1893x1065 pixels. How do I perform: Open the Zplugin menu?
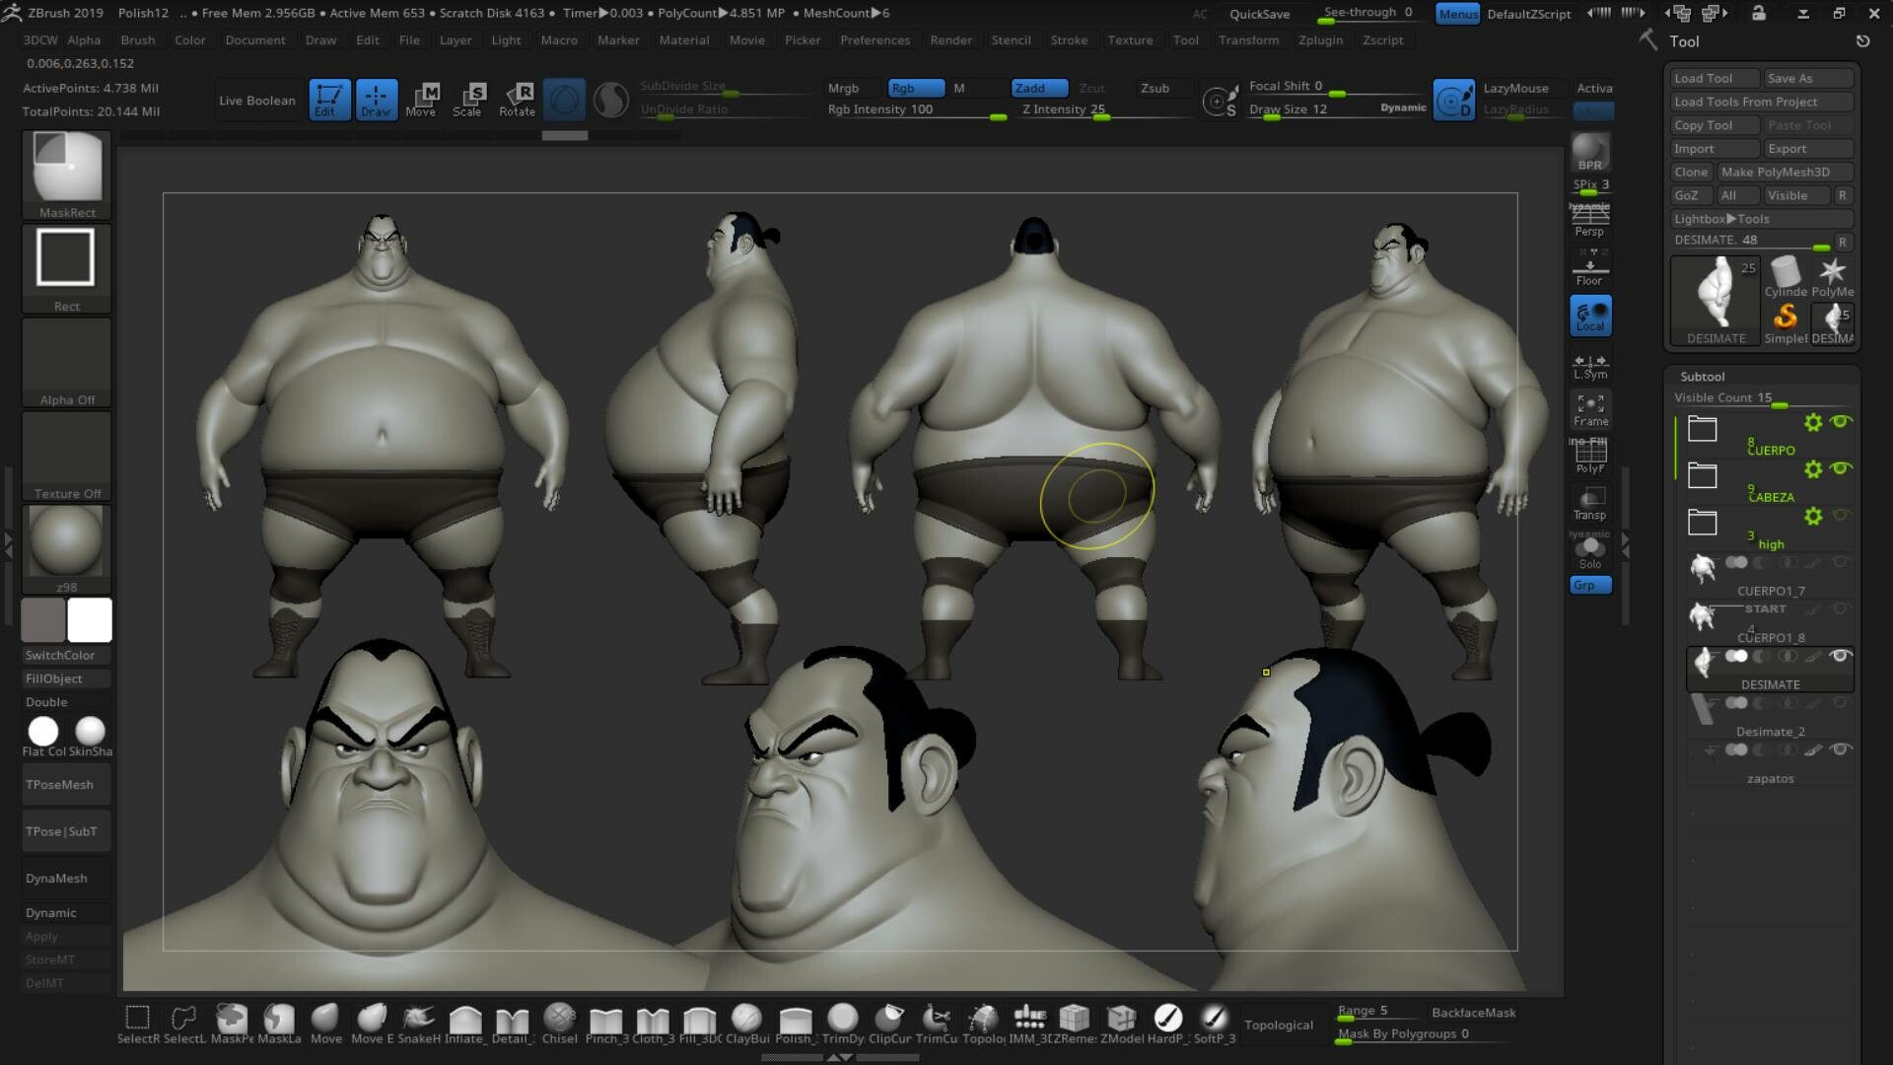pyautogui.click(x=1320, y=40)
